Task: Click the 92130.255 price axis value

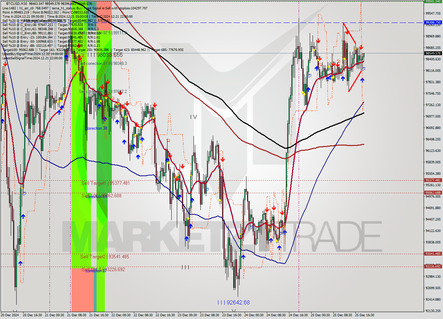Action: (x=433, y=311)
